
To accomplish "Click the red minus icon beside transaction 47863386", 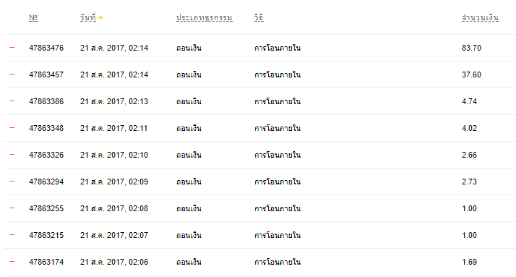I will 12,101.
